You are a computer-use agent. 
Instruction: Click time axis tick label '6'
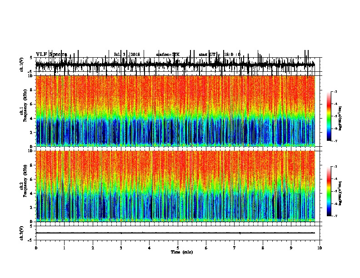[206, 248]
